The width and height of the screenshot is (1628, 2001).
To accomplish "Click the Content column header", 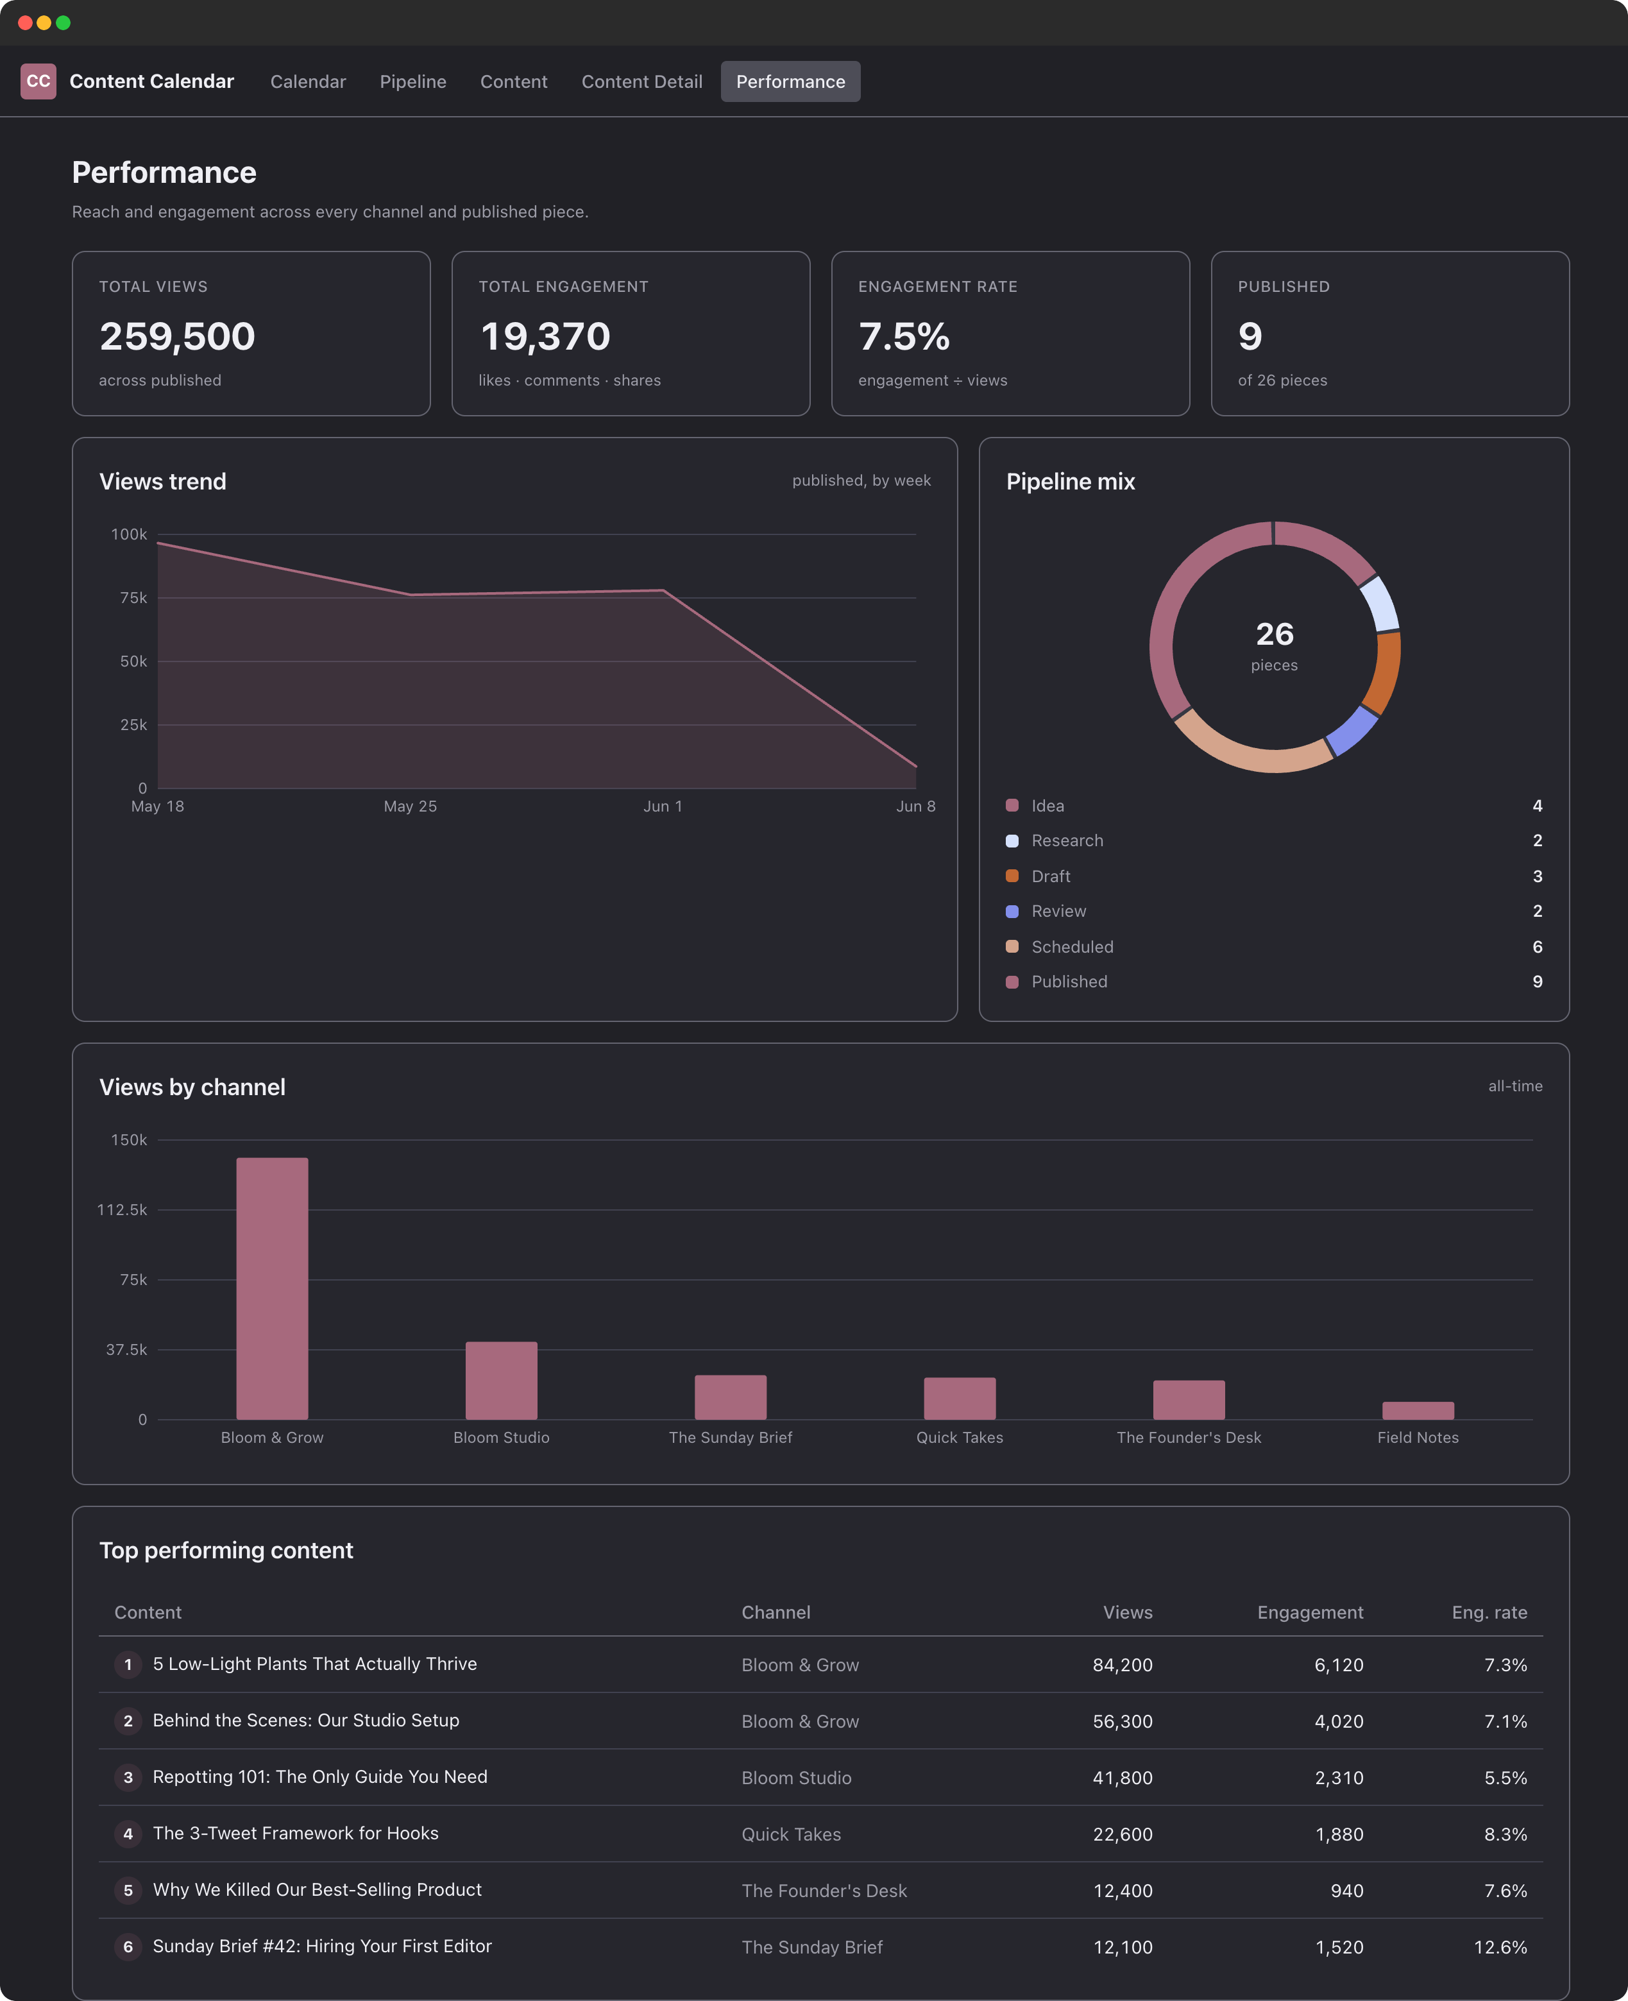I will (148, 1612).
